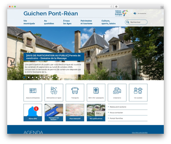Click the browser address bar
Screen dimensions: 171x144
81,6
